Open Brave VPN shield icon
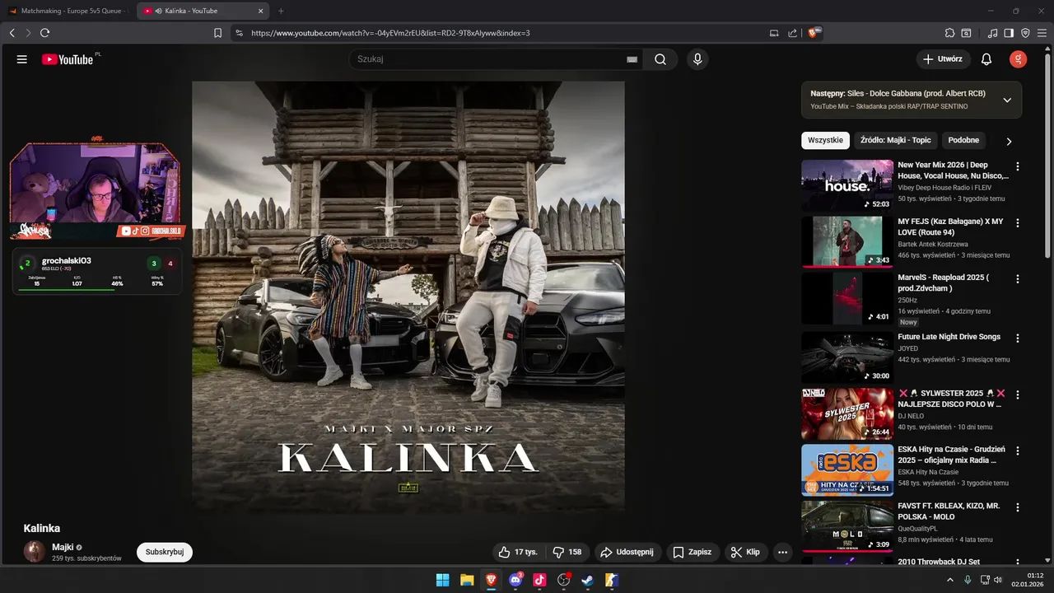1054x593 pixels. (x=1025, y=33)
